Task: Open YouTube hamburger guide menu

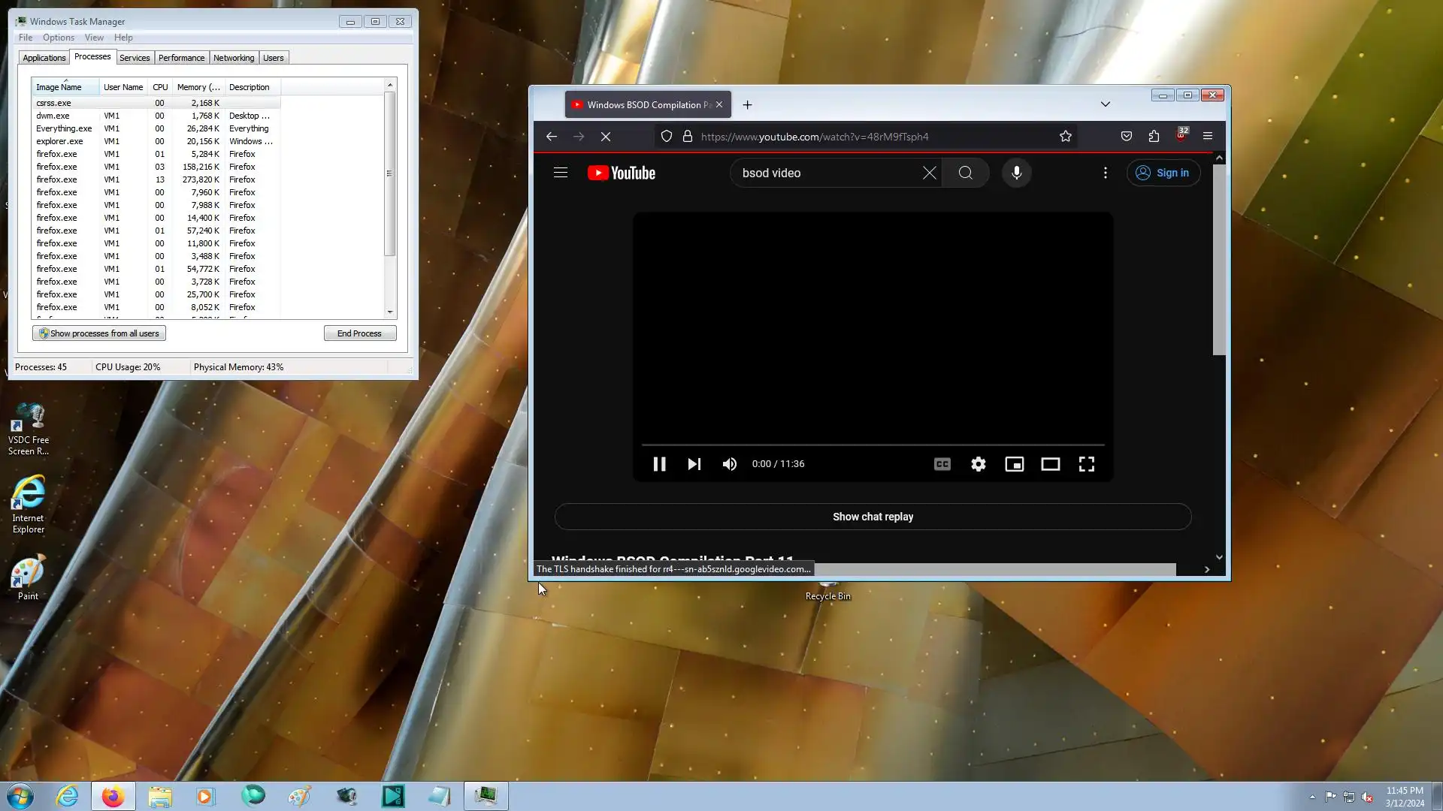Action: [x=560, y=173]
